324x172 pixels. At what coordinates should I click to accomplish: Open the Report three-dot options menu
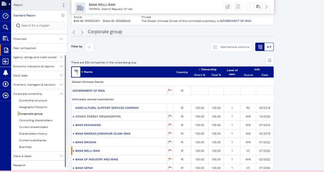coord(63,5)
